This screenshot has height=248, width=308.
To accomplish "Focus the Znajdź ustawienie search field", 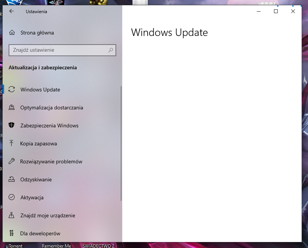I will click(58, 50).
